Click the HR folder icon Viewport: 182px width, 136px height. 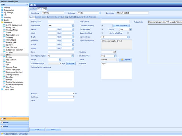point(2,15)
